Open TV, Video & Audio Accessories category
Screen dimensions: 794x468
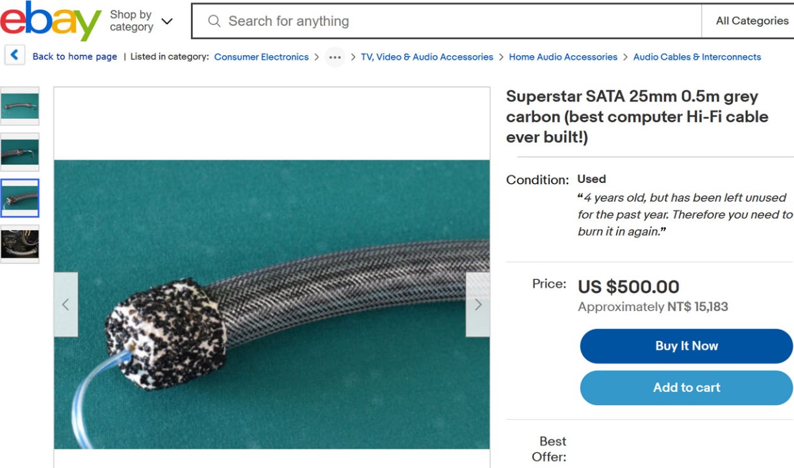coord(427,57)
